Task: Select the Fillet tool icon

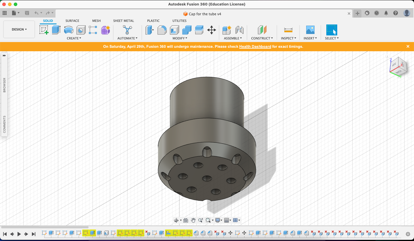Action: pos(162,30)
